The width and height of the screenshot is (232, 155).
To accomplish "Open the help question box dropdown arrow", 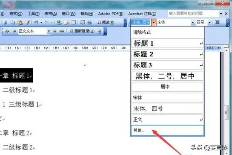I will pyautogui.click(x=221, y=14).
